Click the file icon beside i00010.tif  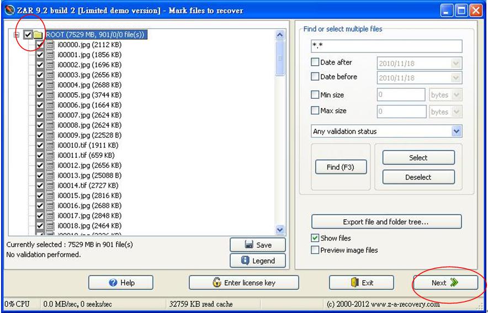50,145
